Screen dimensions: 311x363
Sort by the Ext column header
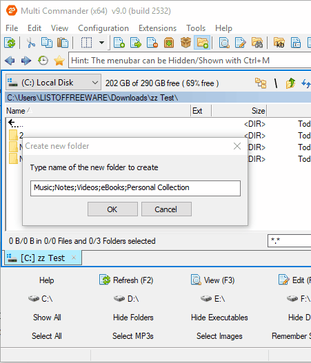(201, 111)
